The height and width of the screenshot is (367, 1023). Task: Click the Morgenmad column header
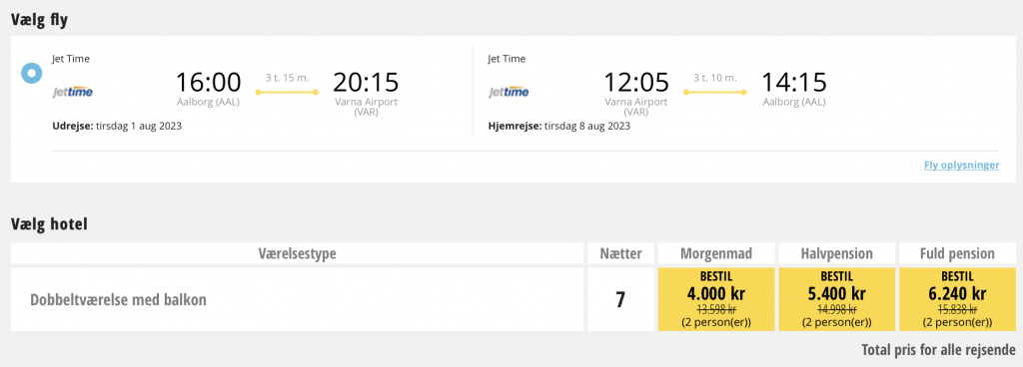(716, 253)
